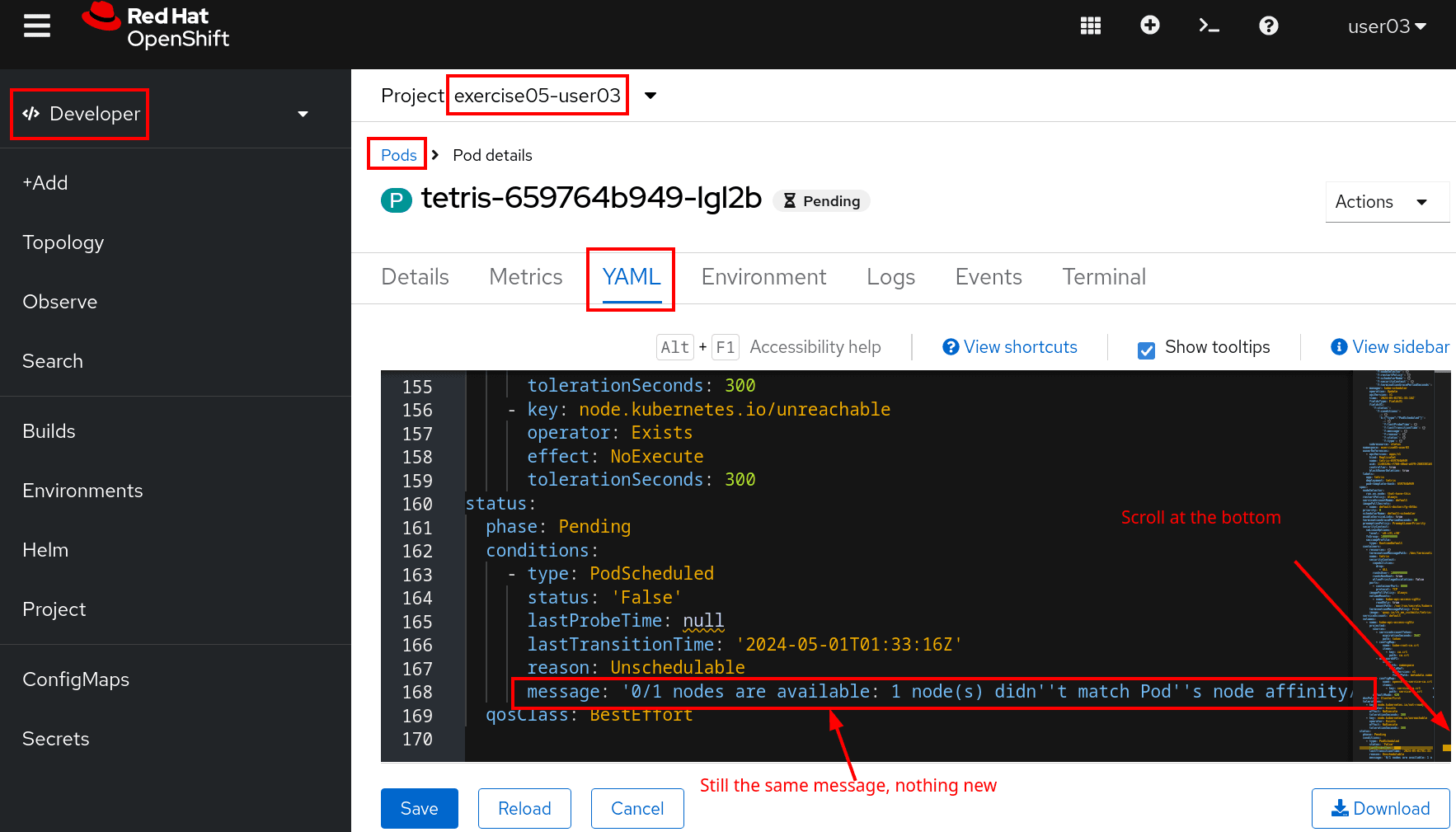Click the 'conditions:' line 162
Image resolution: width=1456 pixels, height=832 pixels.
tap(542, 551)
